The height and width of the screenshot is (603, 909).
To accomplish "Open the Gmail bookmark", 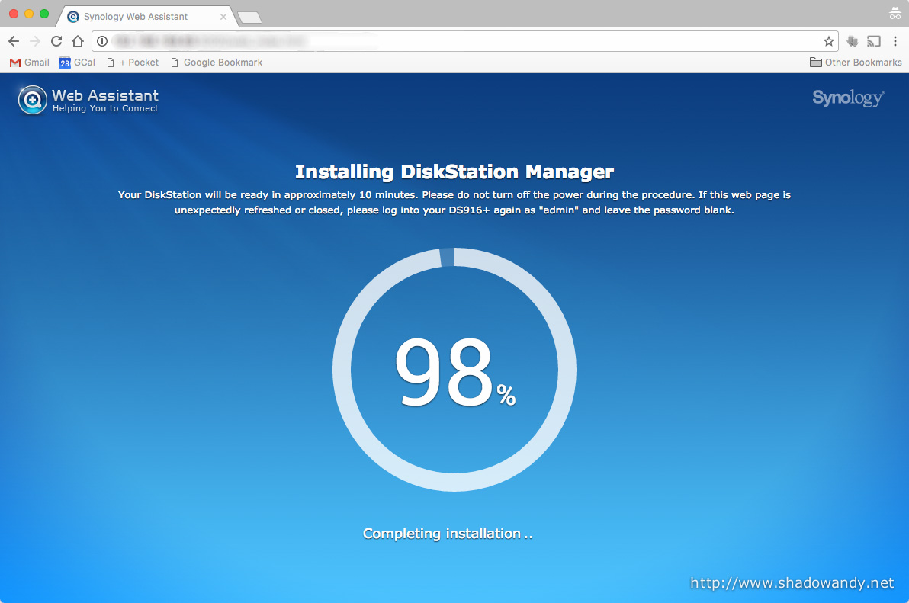I will pos(30,63).
